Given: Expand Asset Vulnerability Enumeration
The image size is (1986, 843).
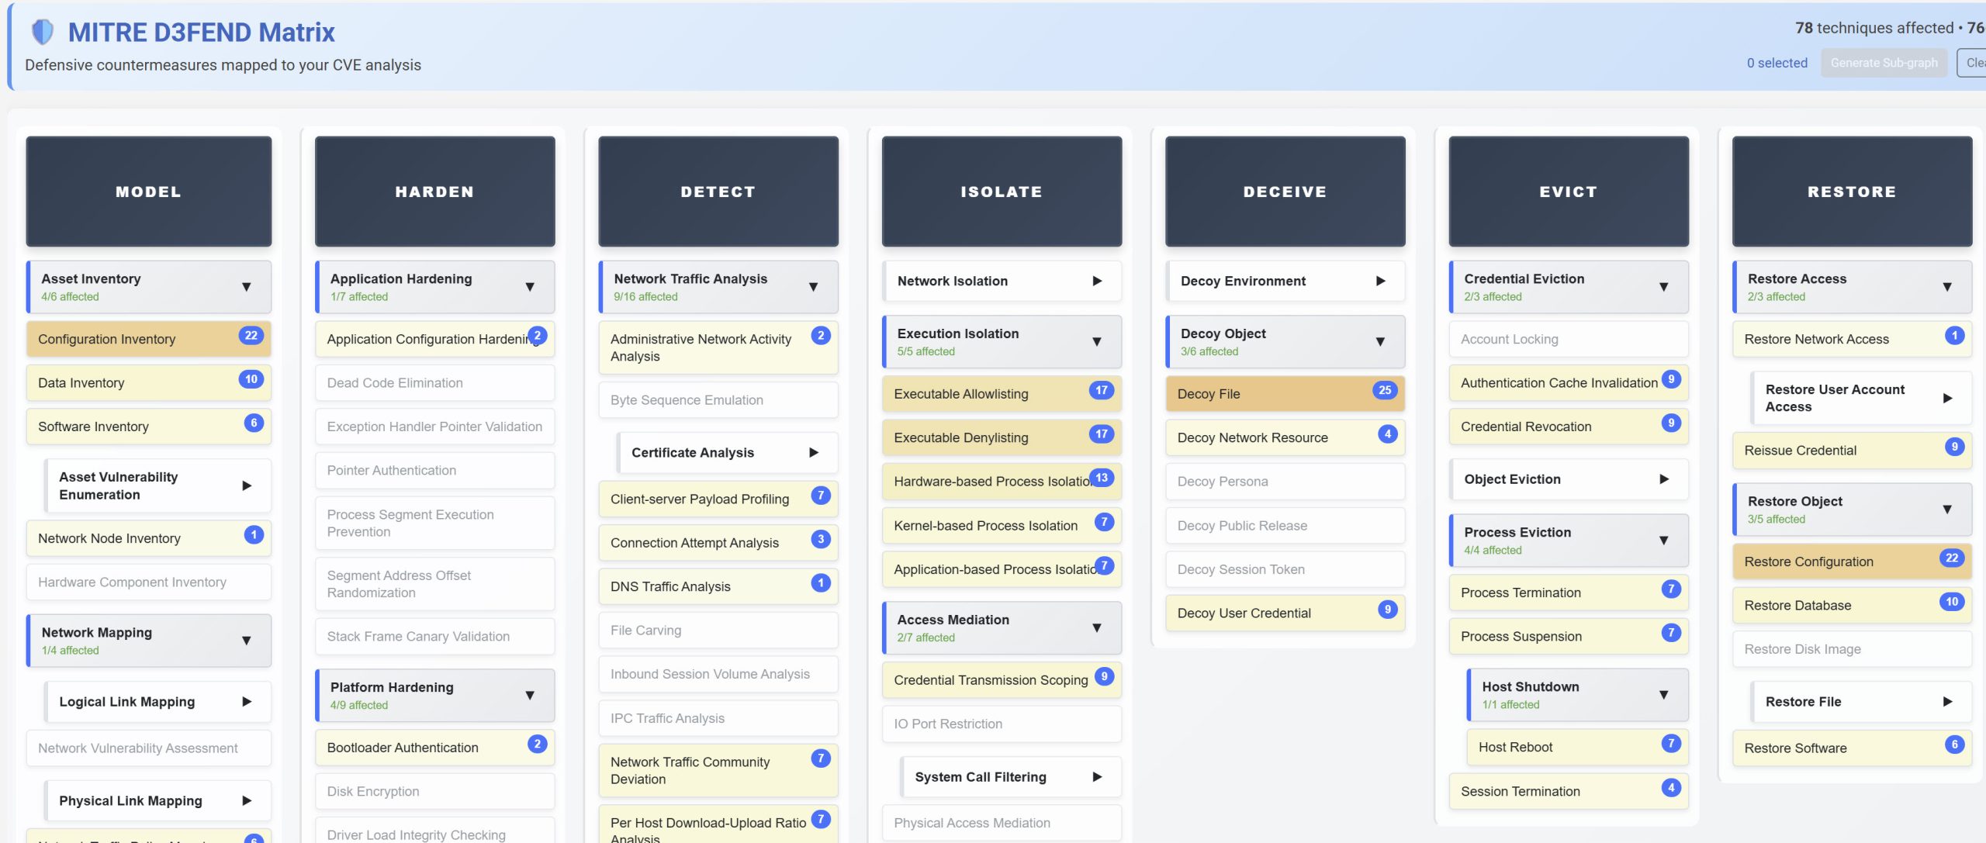Looking at the screenshot, I should pos(158,485).
